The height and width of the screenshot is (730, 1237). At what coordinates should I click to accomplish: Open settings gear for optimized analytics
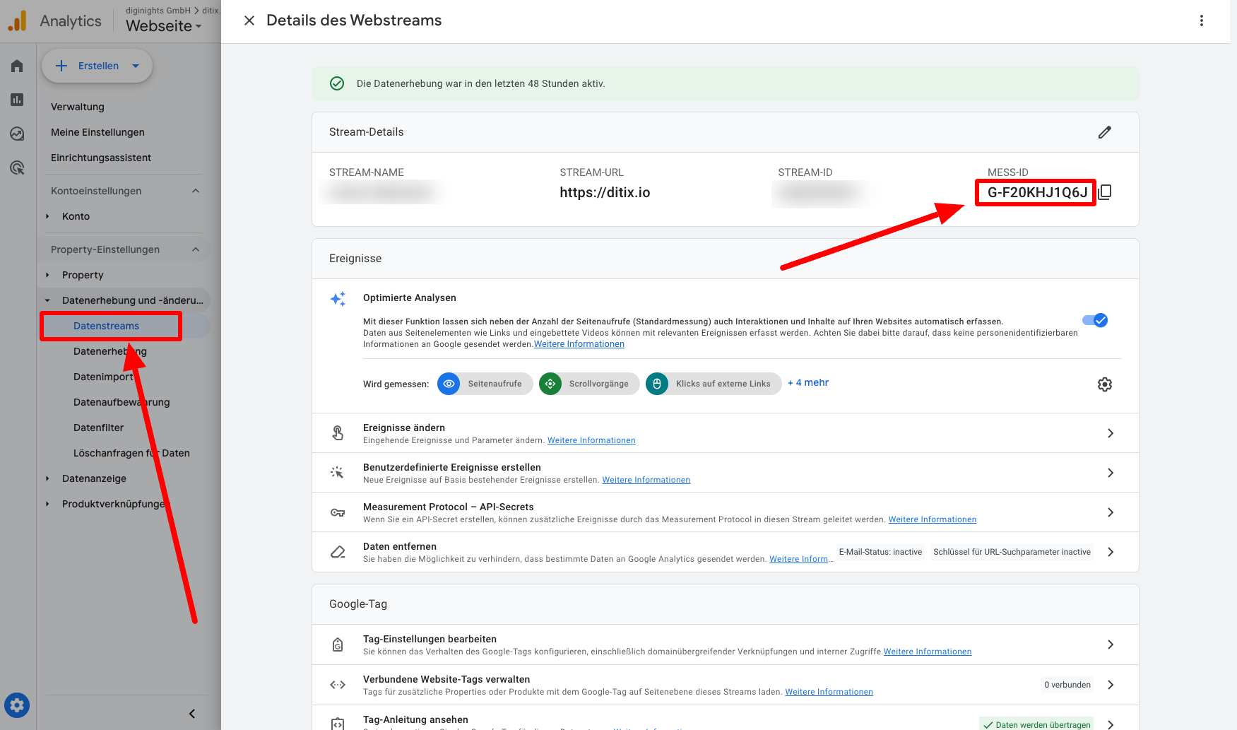pyautogui.click(x=1105, y=384)
